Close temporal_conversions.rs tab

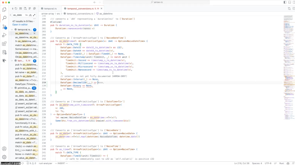(x=101, y=8)
